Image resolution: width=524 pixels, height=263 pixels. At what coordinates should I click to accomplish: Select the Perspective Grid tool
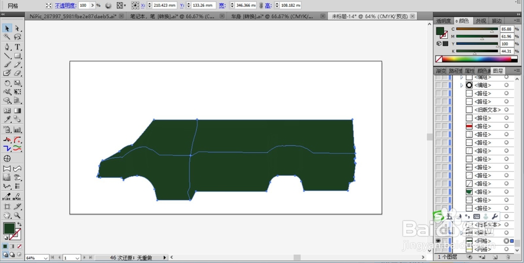[x=17, y=100]
